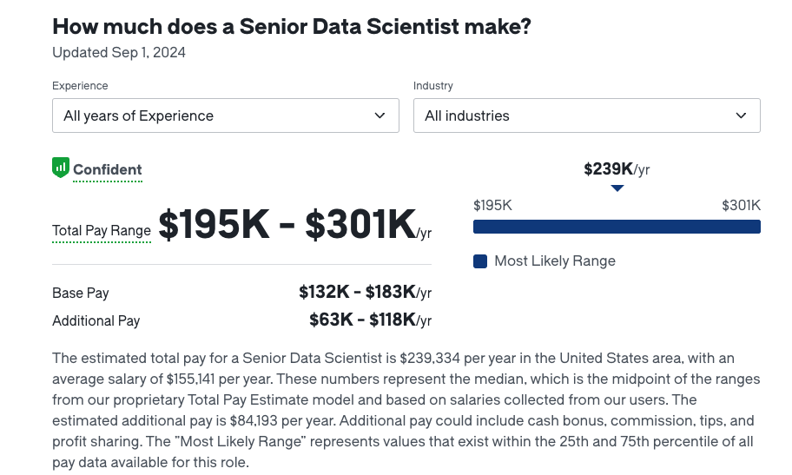Click the Additional Pay row label
This screenshot has height=475, width=792.
pyautogui.click(x=96, y=321)
